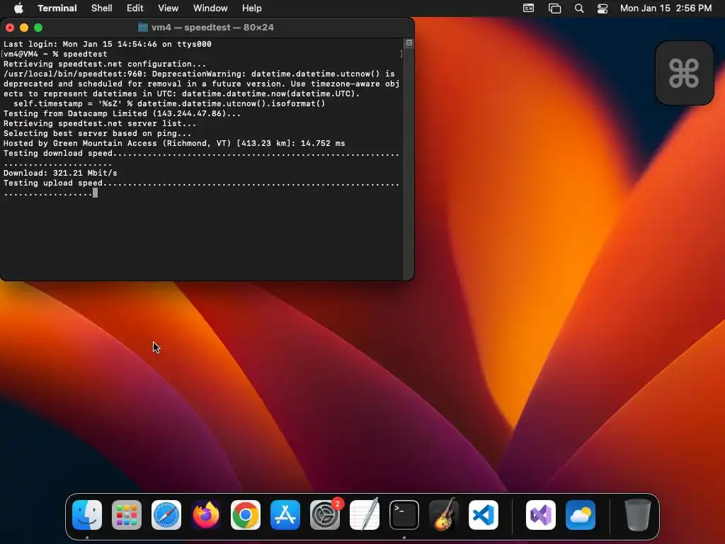Click the Command key overlay icon

tap(685, 73)
